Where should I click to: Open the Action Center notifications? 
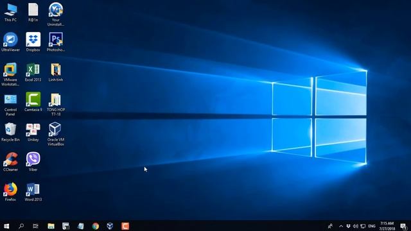coord(404,226)
